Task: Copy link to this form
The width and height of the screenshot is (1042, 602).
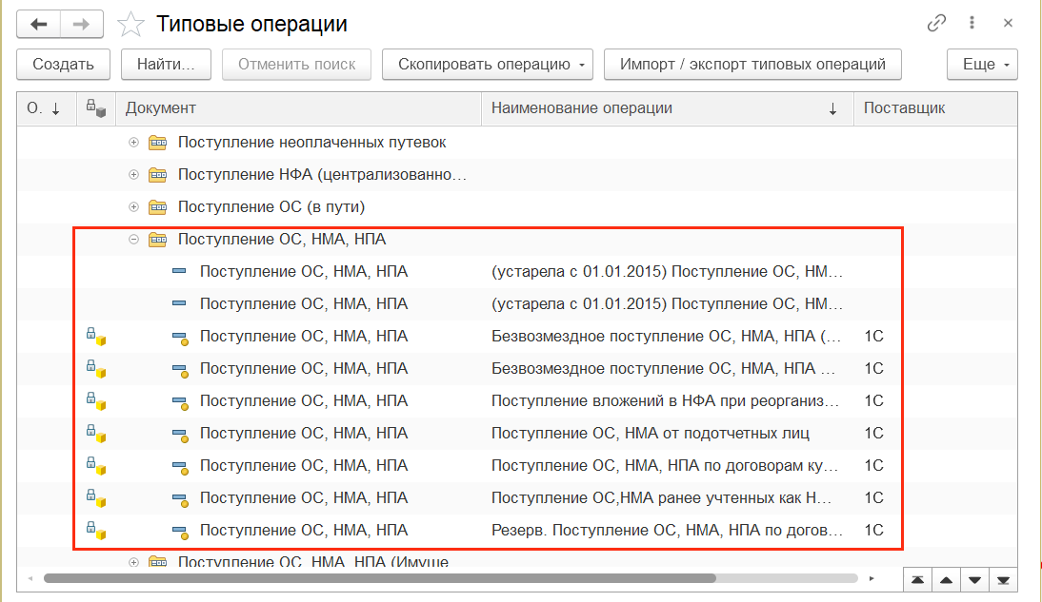Action: click(x=936, y=23)
